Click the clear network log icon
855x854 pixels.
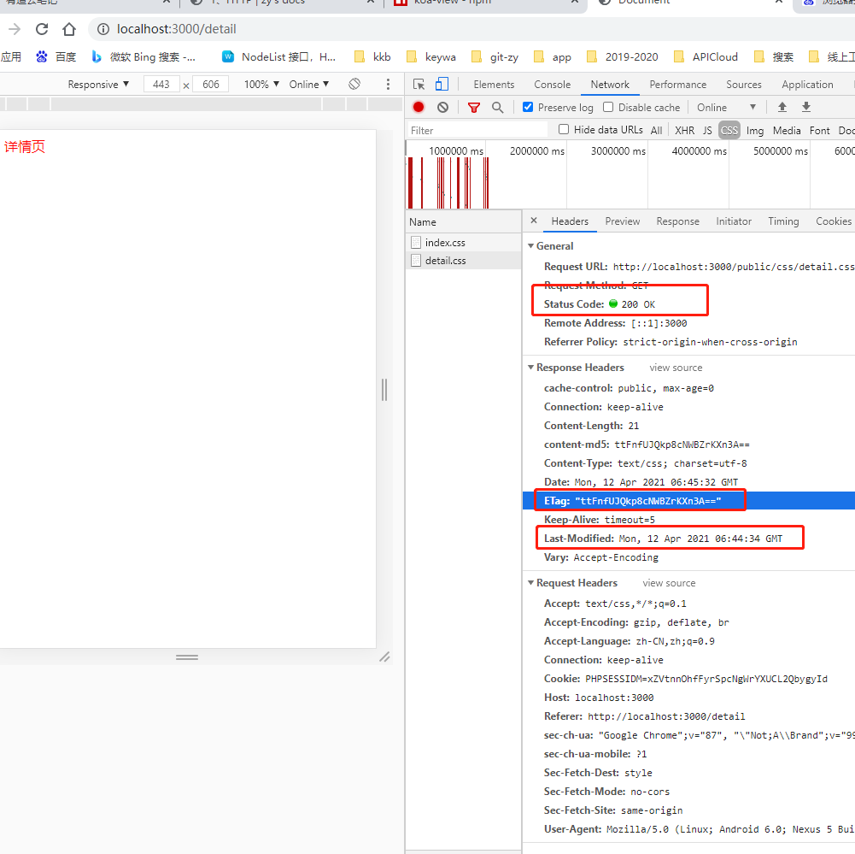click(442, 107)
